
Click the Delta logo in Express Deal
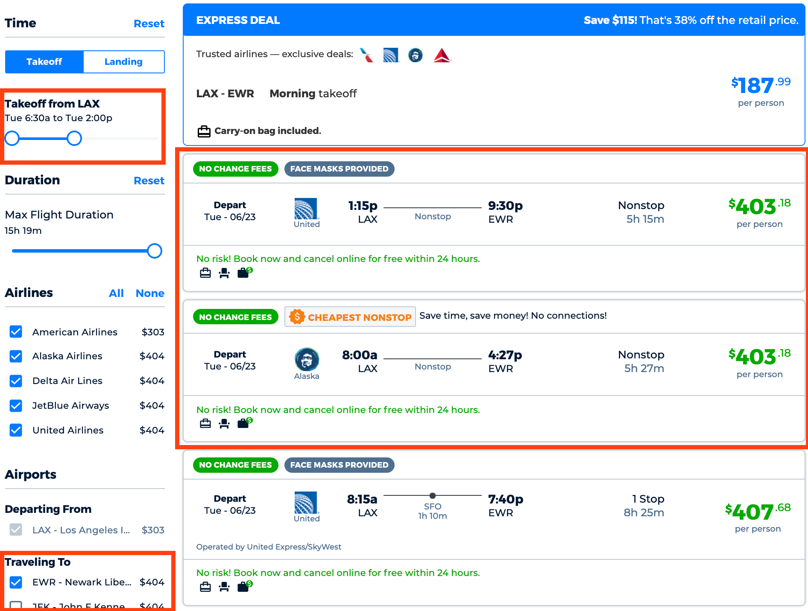tap(442, 55)
